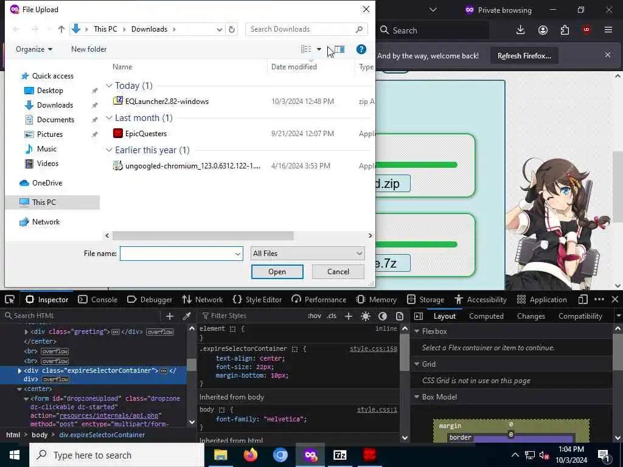Refresh the Downloads folder listing
Viewport: 623px width, 467px height.
232,29
